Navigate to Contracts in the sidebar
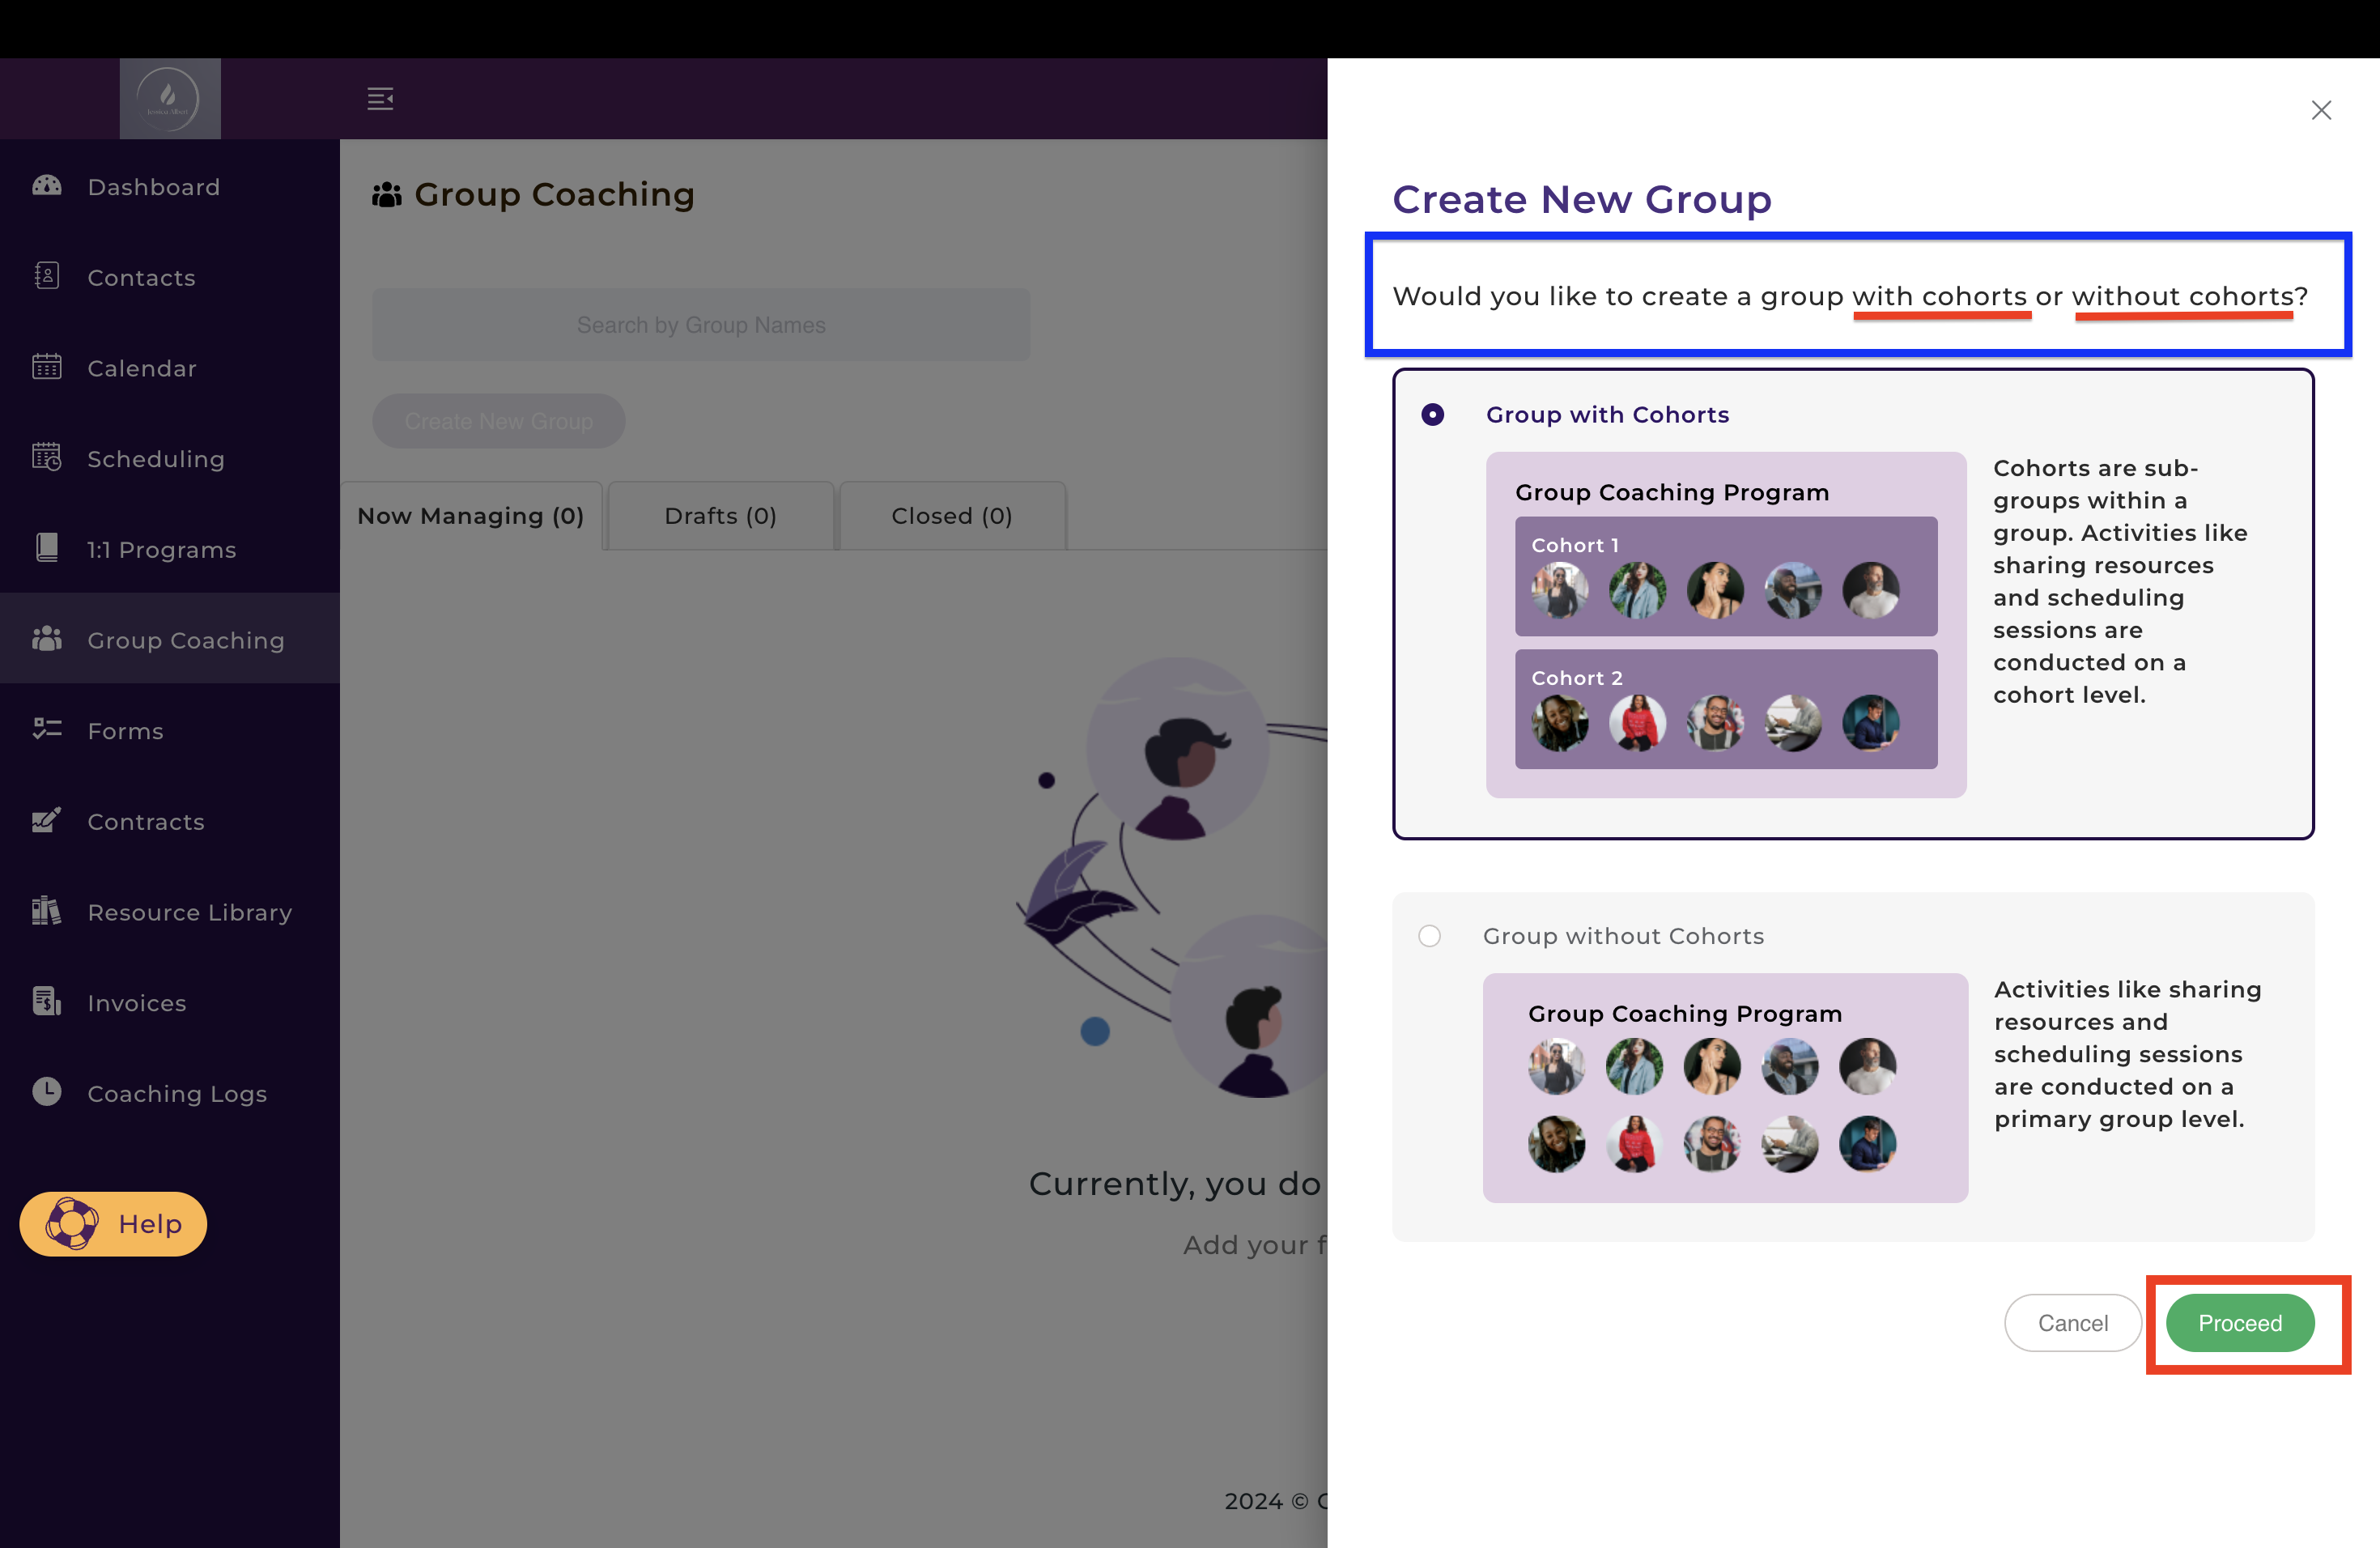This screenshot has width=2380, height=1548. pos(170,821)
